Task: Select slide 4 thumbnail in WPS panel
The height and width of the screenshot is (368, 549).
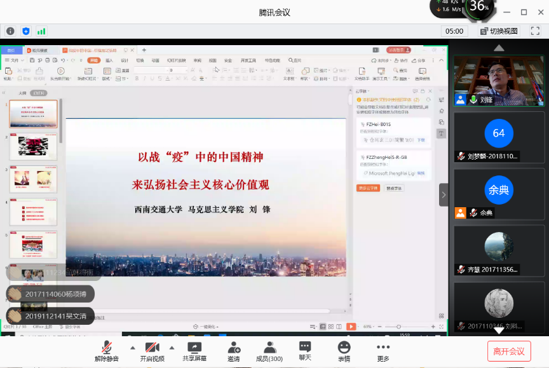Action: click(x=33, y=212)
